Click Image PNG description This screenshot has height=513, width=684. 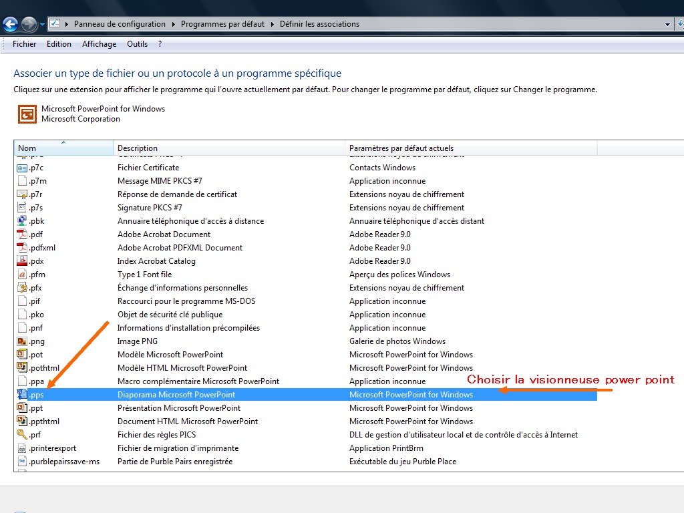point(138,341)
